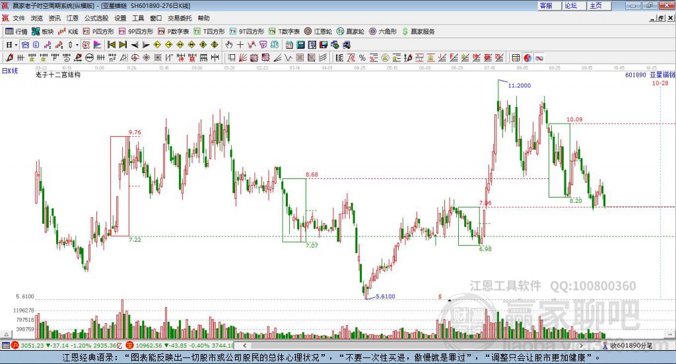The width and height of the screenshot is (676, 364).
Task: Click the 客服 customer service button
Action: coord(549,5)
